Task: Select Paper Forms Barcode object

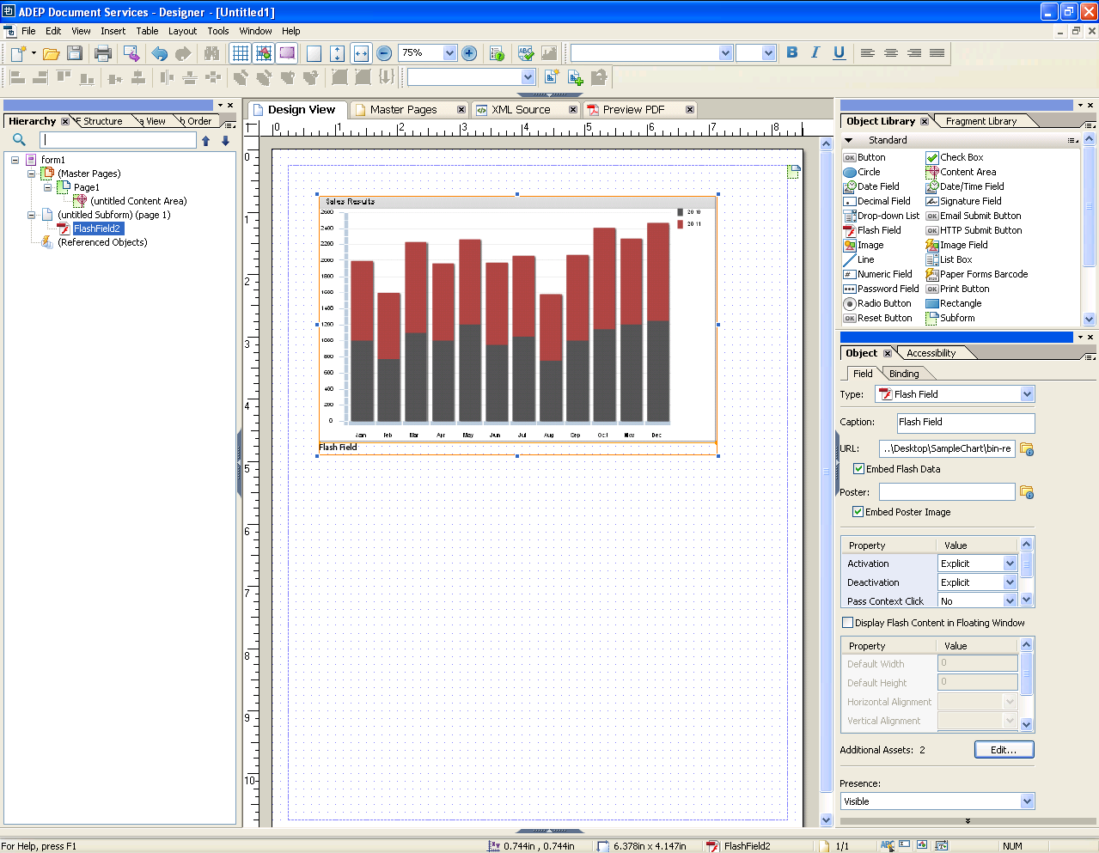Action: pyautogui.click(x=977, y=274)
